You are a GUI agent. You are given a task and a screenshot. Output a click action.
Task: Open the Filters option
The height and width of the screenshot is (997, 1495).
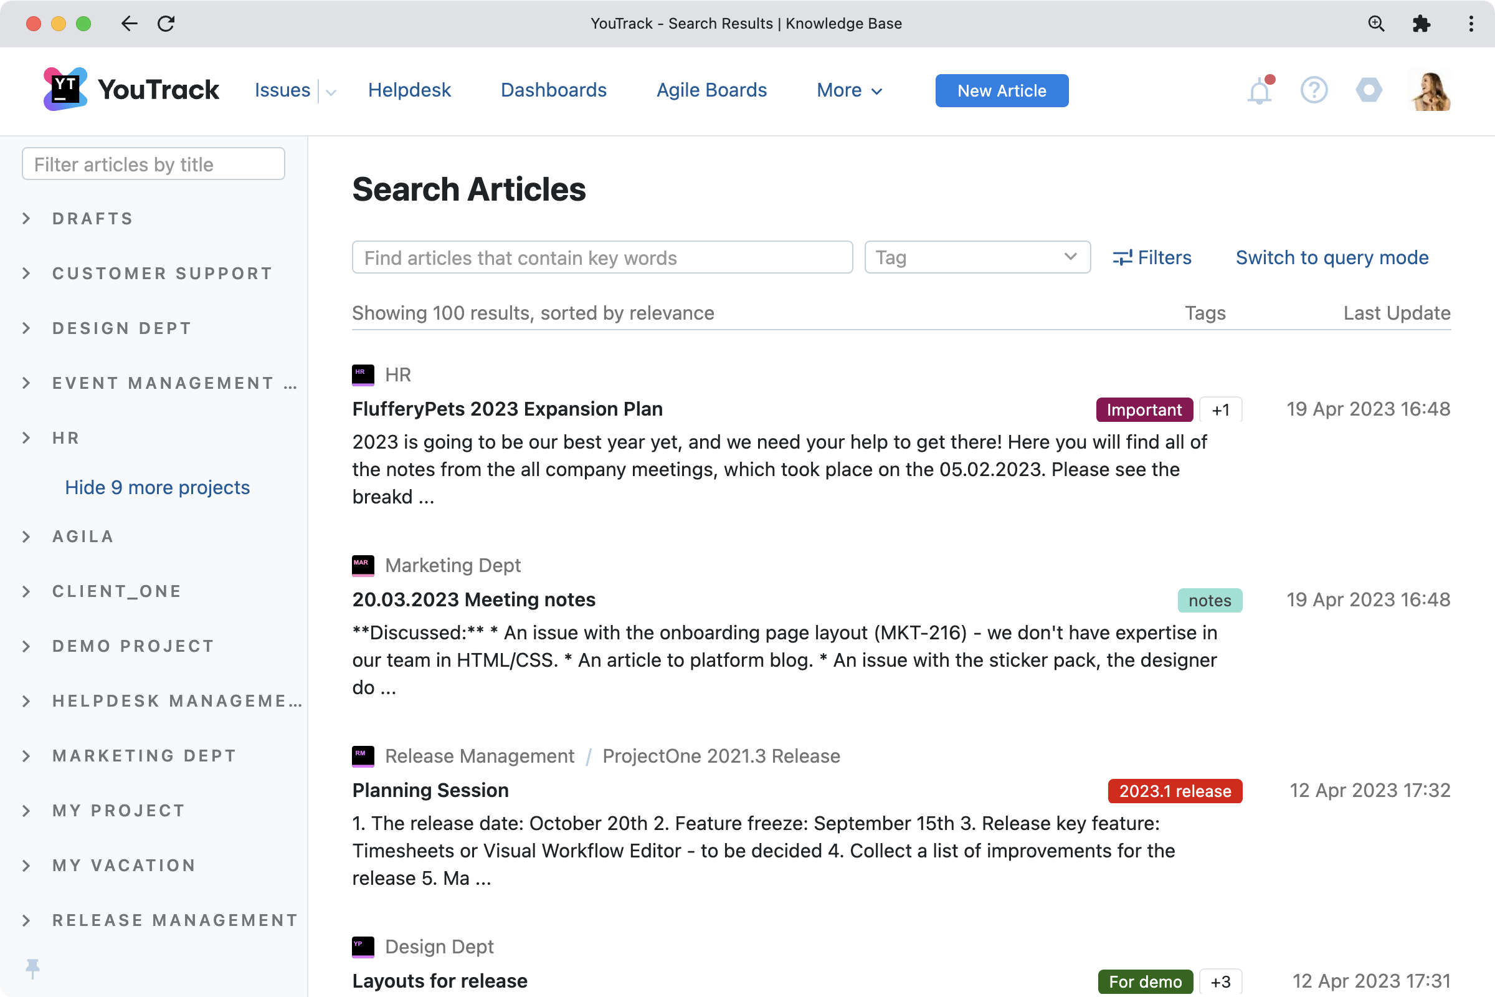(x=1152, y=257)
